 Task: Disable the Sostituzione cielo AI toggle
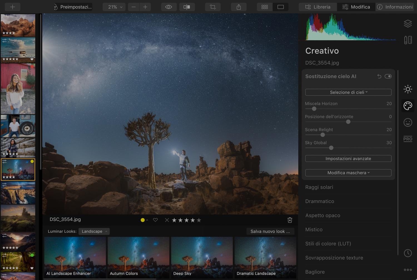click(x=388, y=76)
